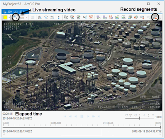Screen dimensions: 165x139
Task: Step back one frame
Action: coord(76,116)
